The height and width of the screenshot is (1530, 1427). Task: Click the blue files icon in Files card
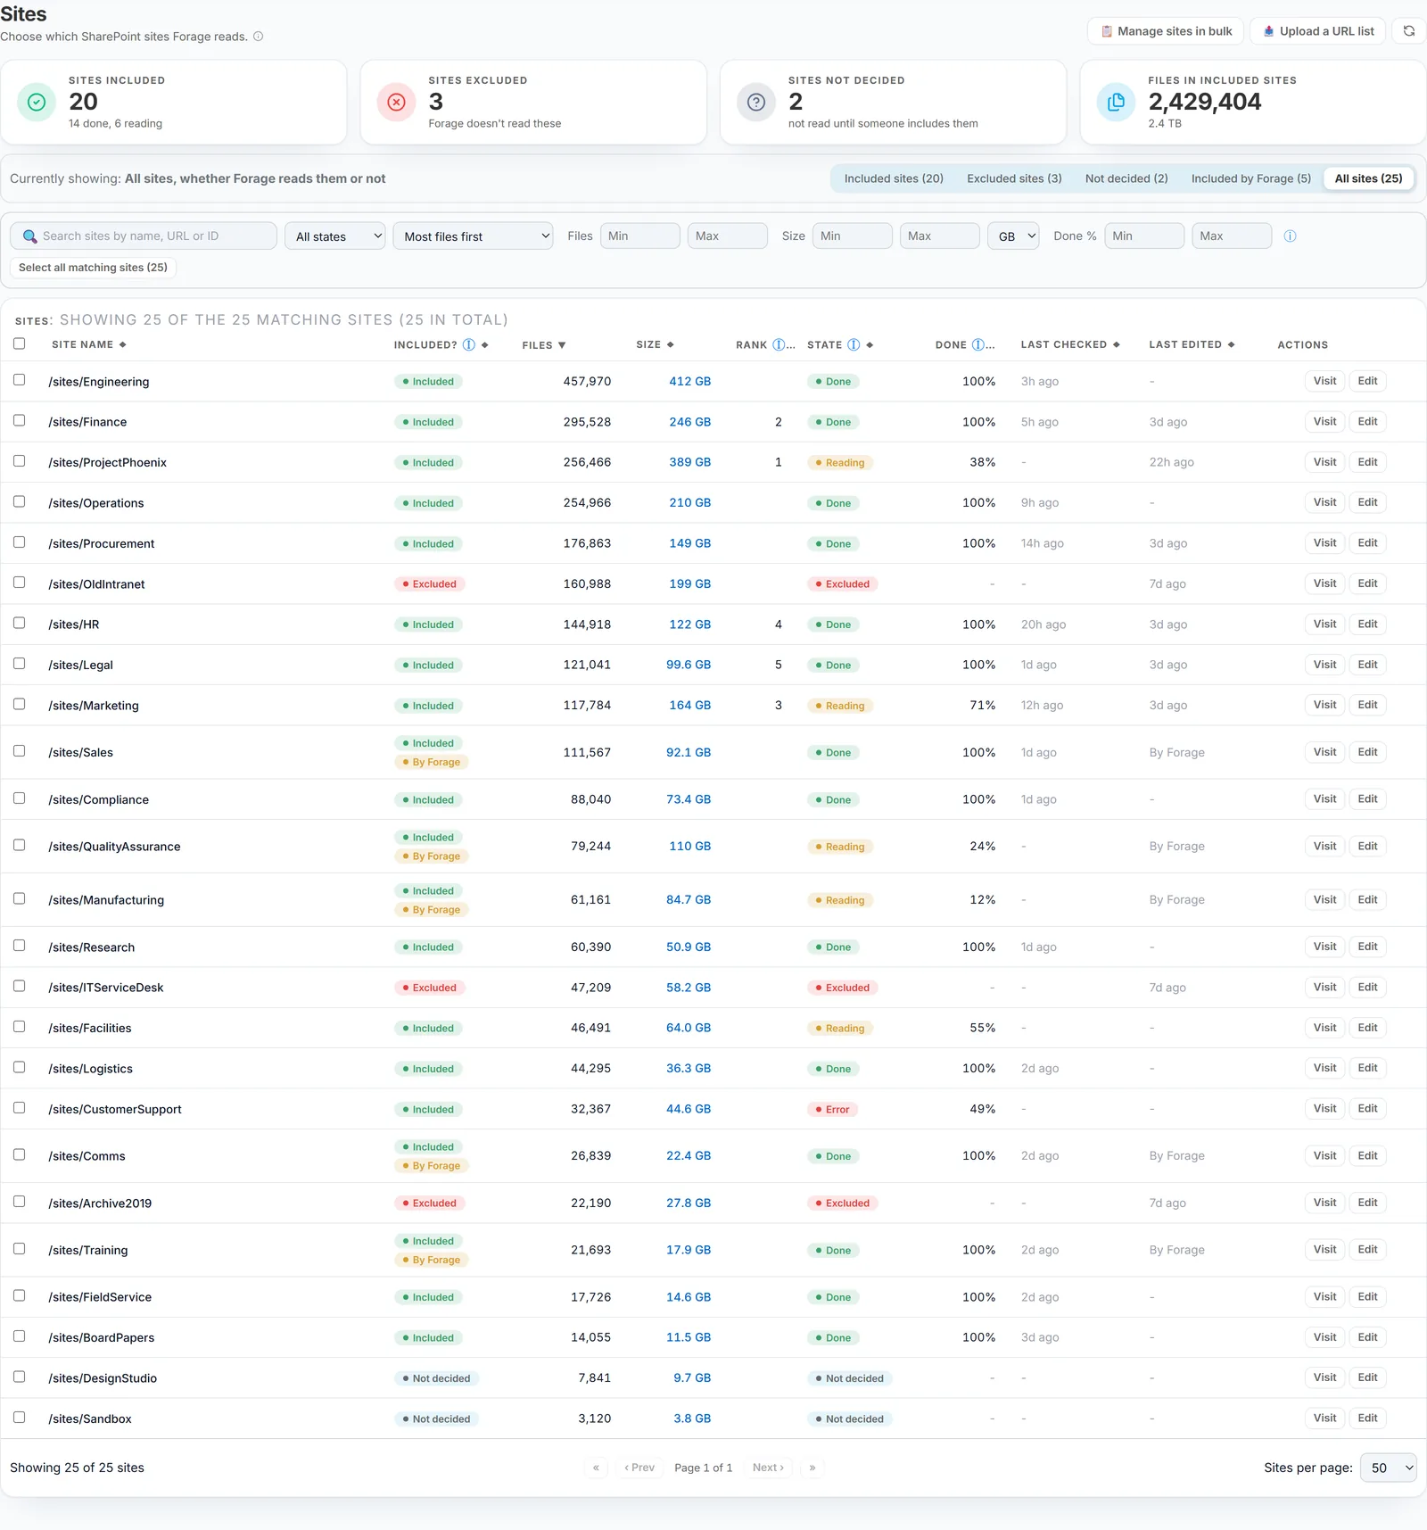point(1116,102)
